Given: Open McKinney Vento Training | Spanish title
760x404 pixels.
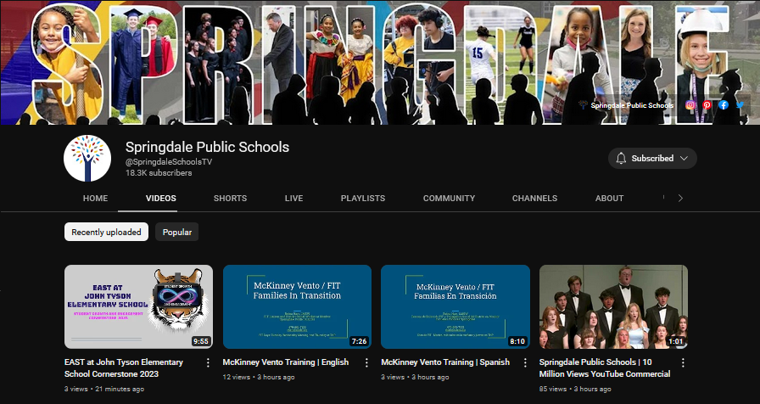Looking at the screenshot, I should tap(445, 362).
